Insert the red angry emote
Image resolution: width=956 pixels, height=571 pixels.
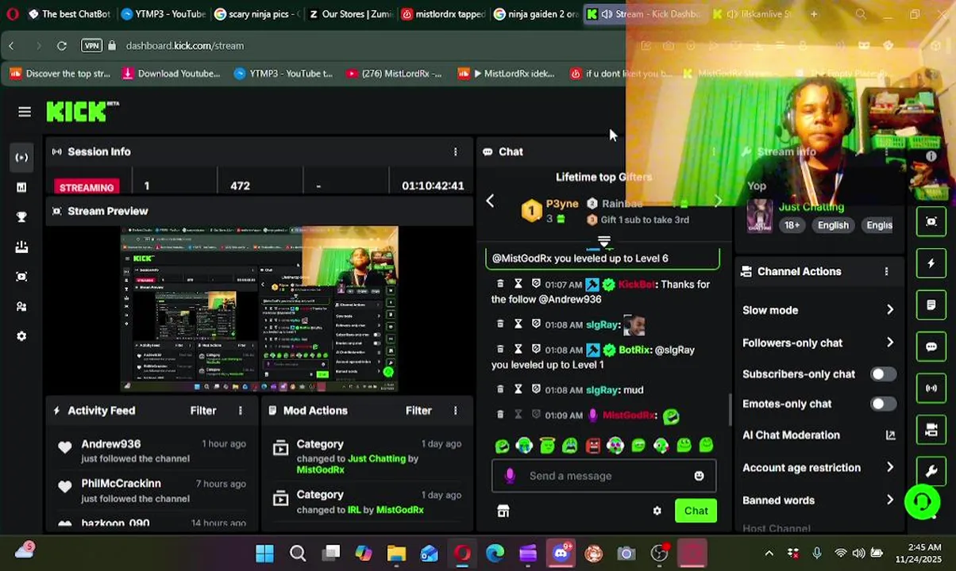592,446
